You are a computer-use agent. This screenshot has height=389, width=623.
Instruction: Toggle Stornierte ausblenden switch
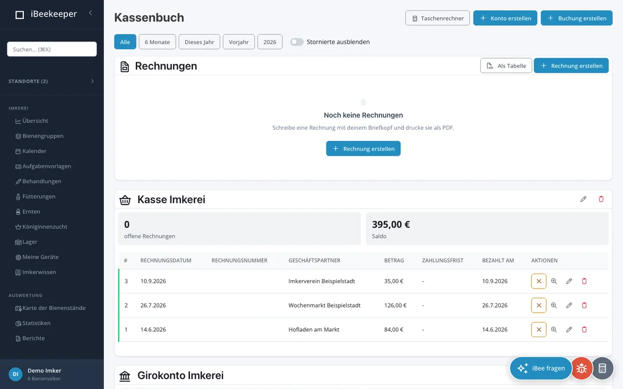point(297,42)
